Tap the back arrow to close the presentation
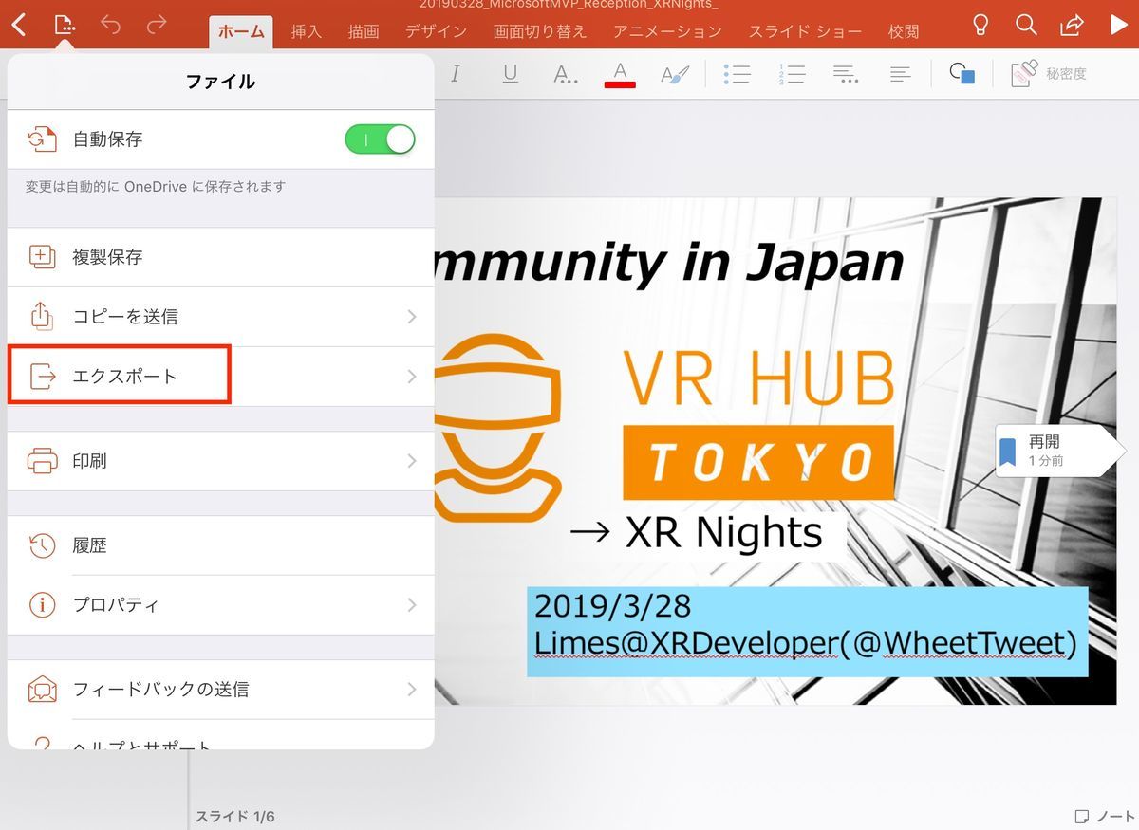 (x=19, y=24)
